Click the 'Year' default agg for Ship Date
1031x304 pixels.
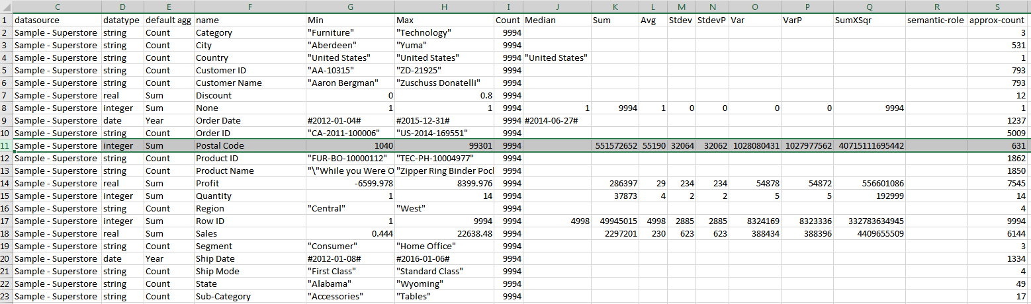point(168,258)
